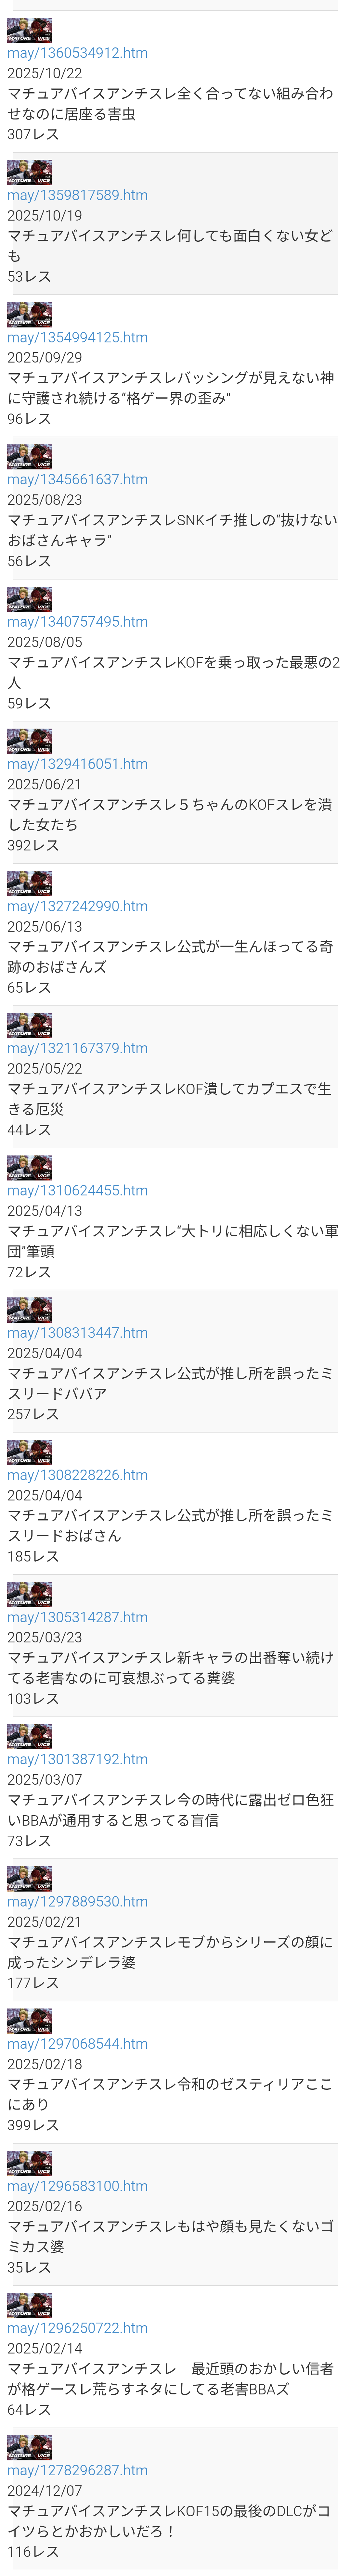The height and width of the screenshot is (2576, 351).
Task: Open link may/1360534912.htm
Action: pyautogui.click(x=77, y=53)
